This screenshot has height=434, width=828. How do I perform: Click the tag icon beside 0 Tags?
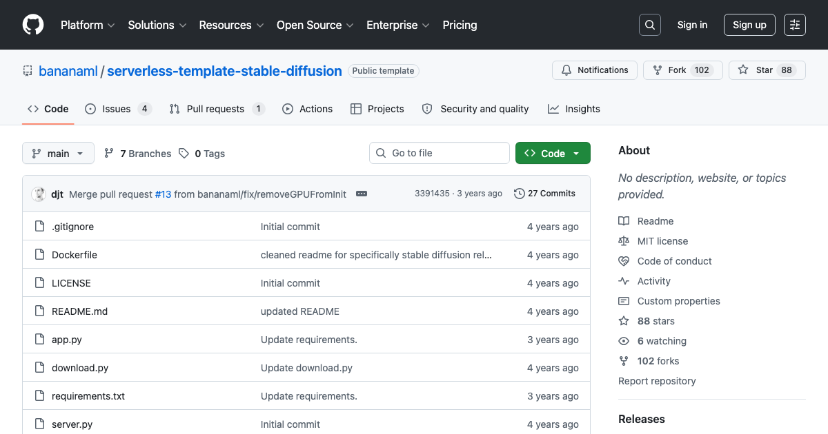pos(184,154)
